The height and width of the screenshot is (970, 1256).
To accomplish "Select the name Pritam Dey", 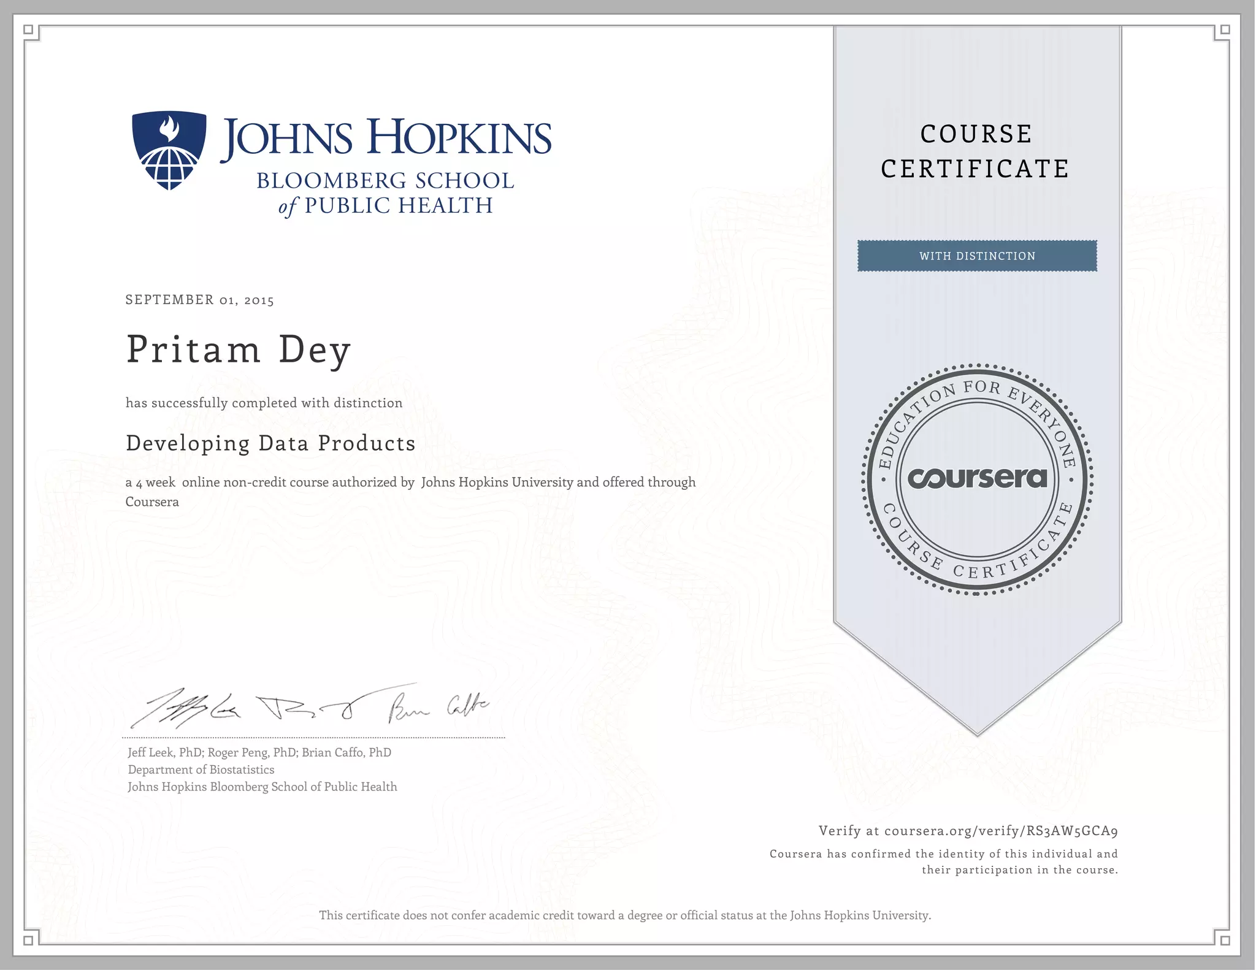I will pyautogui.click(x=238, y=349).
